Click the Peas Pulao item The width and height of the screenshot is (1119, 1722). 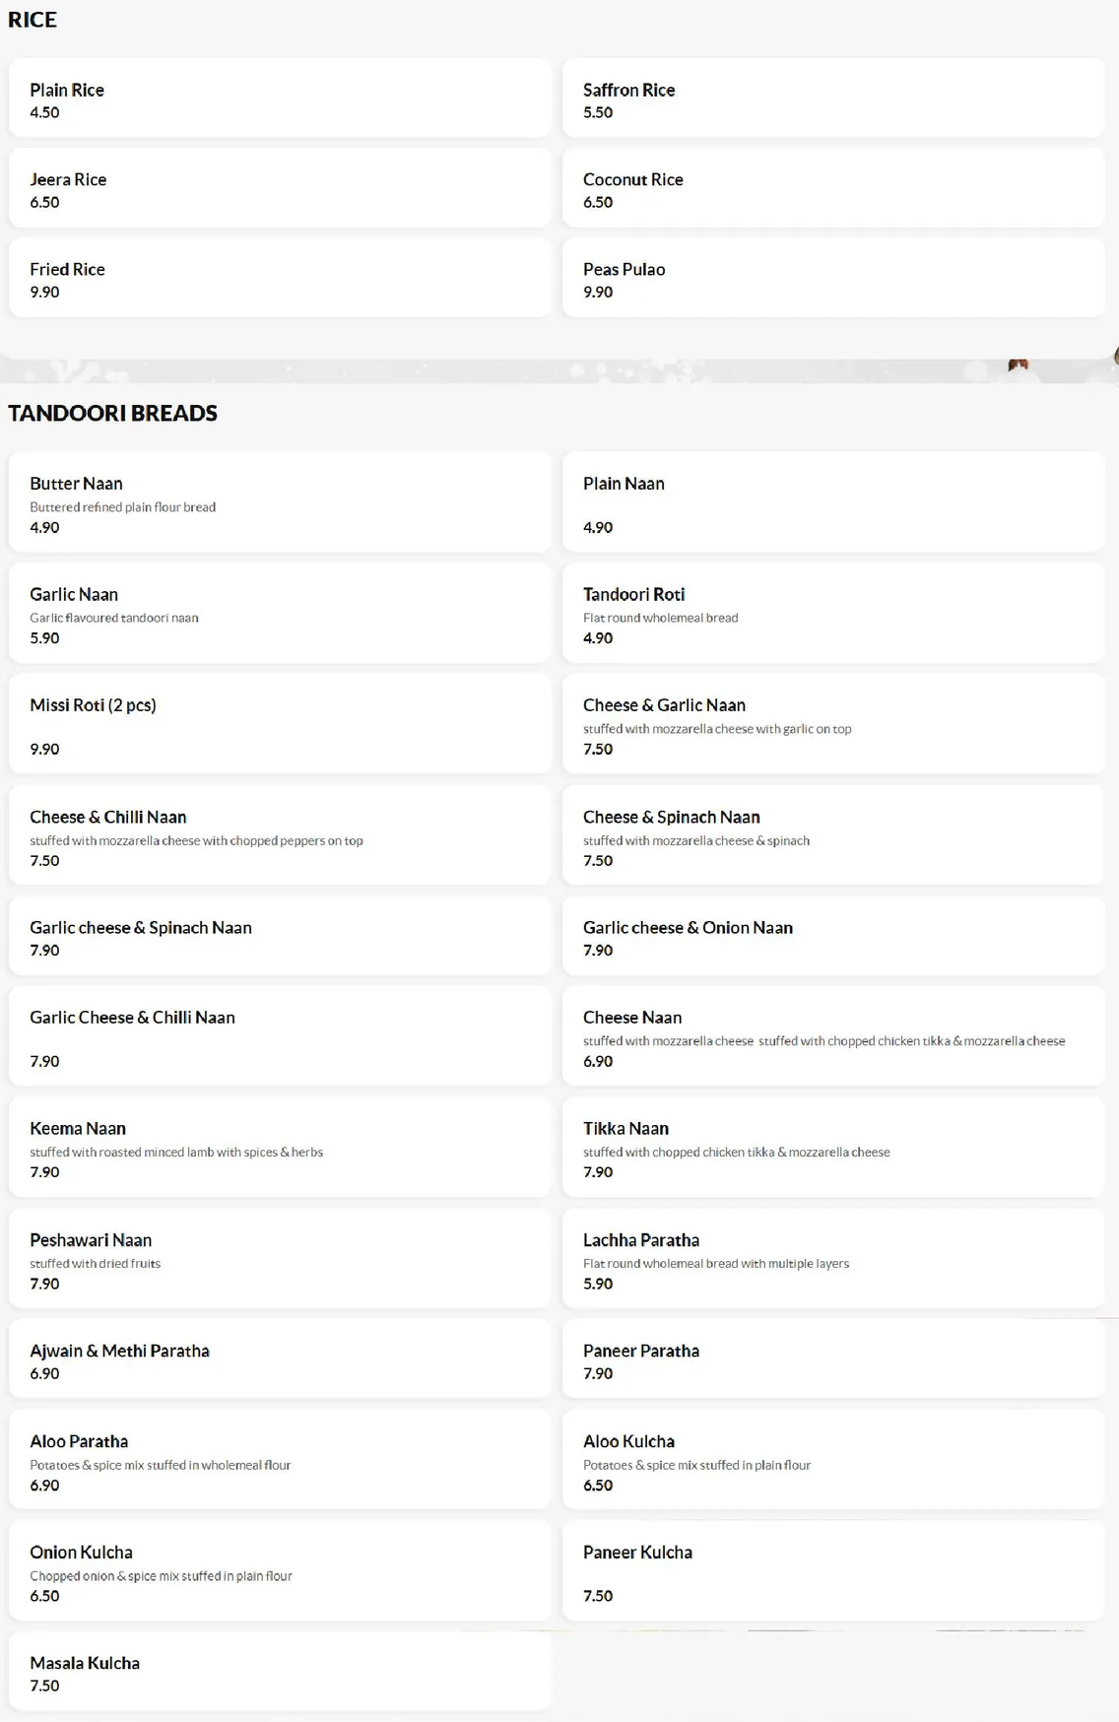pos(833,278)
